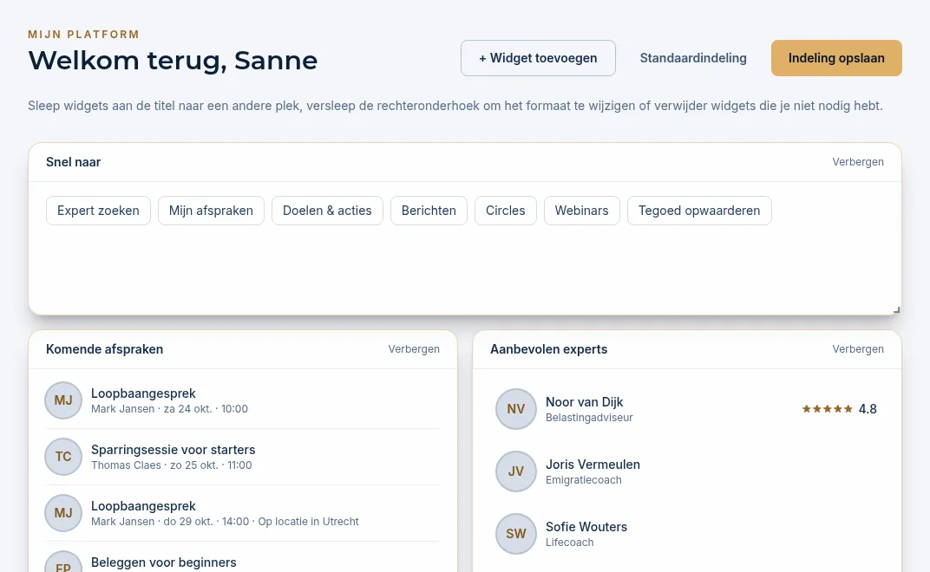This screenshot has height=572, width=930.
Task: Open Expert zoeken shortcut
Action: click(x=98, y=211)
